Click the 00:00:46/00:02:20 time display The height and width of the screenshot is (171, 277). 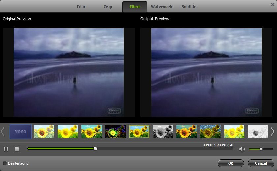218,145
